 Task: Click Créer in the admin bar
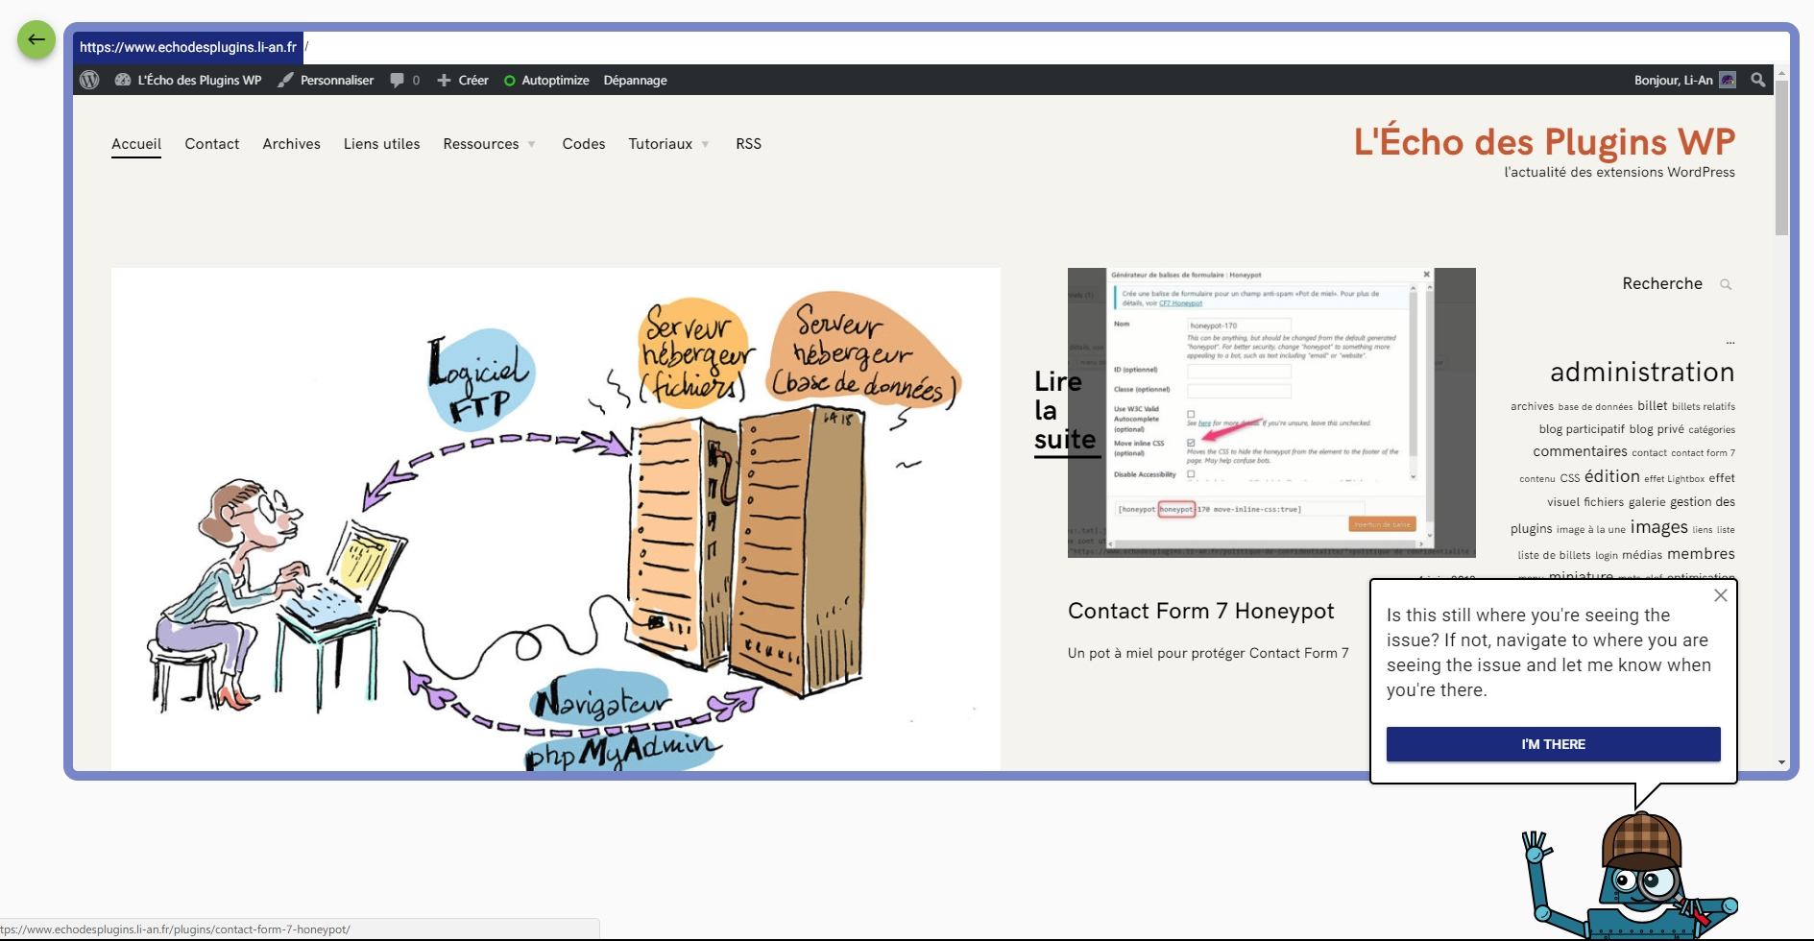click(463, 80)
